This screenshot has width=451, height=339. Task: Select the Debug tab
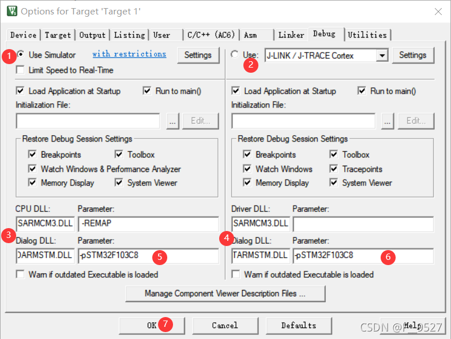[x=326, y=34]
